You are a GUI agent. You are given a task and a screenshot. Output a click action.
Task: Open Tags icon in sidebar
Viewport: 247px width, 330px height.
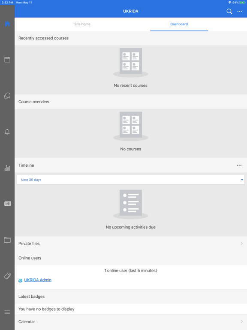point(7,276)
